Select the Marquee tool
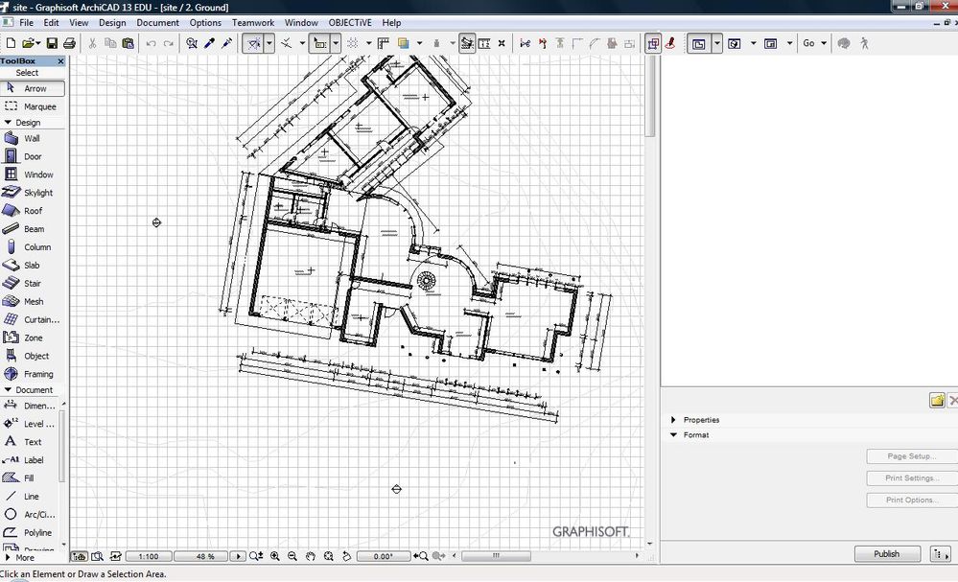The width and height of the screenshot is (958, 582). [x=33, y=106]
